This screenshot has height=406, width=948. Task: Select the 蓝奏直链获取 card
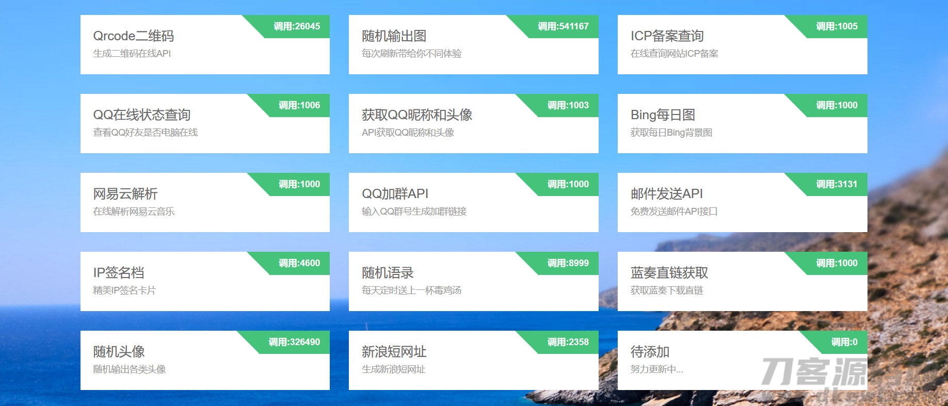coord(742,282)
